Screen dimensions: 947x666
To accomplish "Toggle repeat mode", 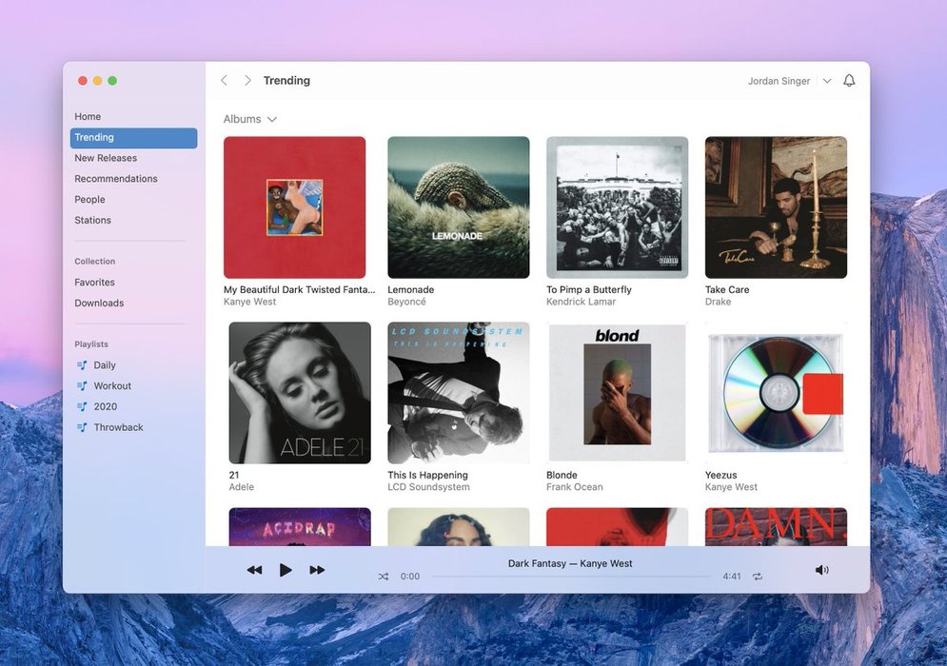I will coord(758,577).
